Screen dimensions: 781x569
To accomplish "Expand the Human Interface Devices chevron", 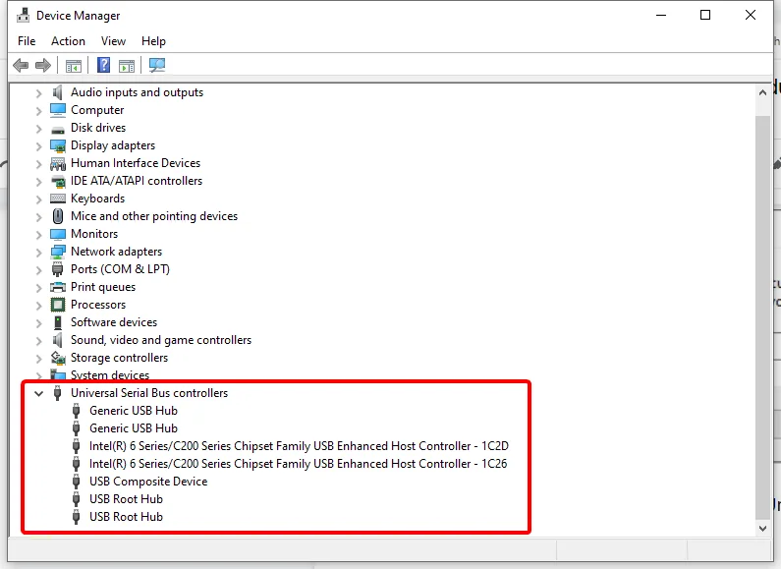I will 39,164.
